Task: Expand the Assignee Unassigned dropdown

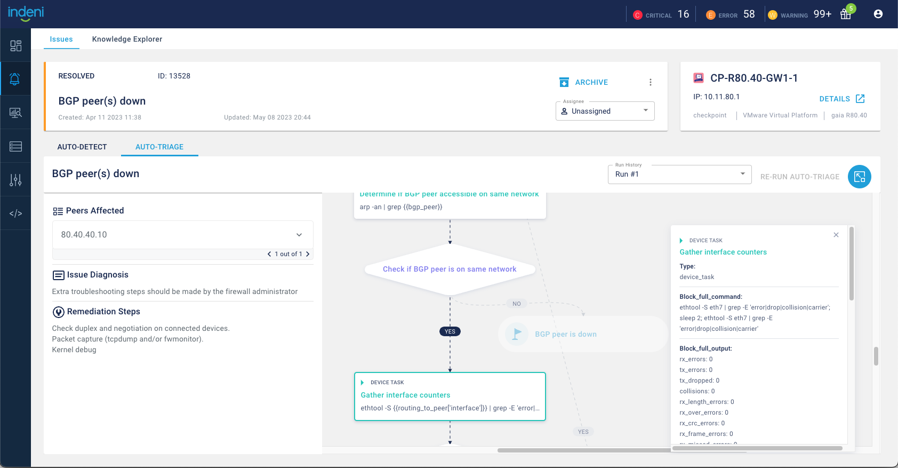Action: pos(605,111)
